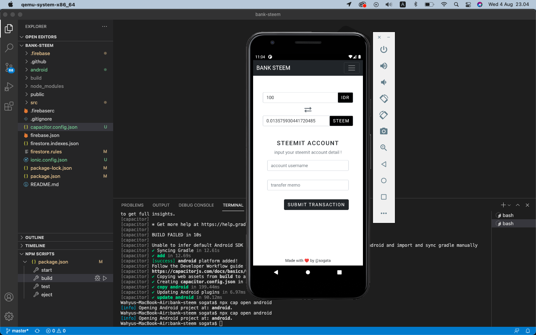Open the Accounts menu in activity bar

9,297
